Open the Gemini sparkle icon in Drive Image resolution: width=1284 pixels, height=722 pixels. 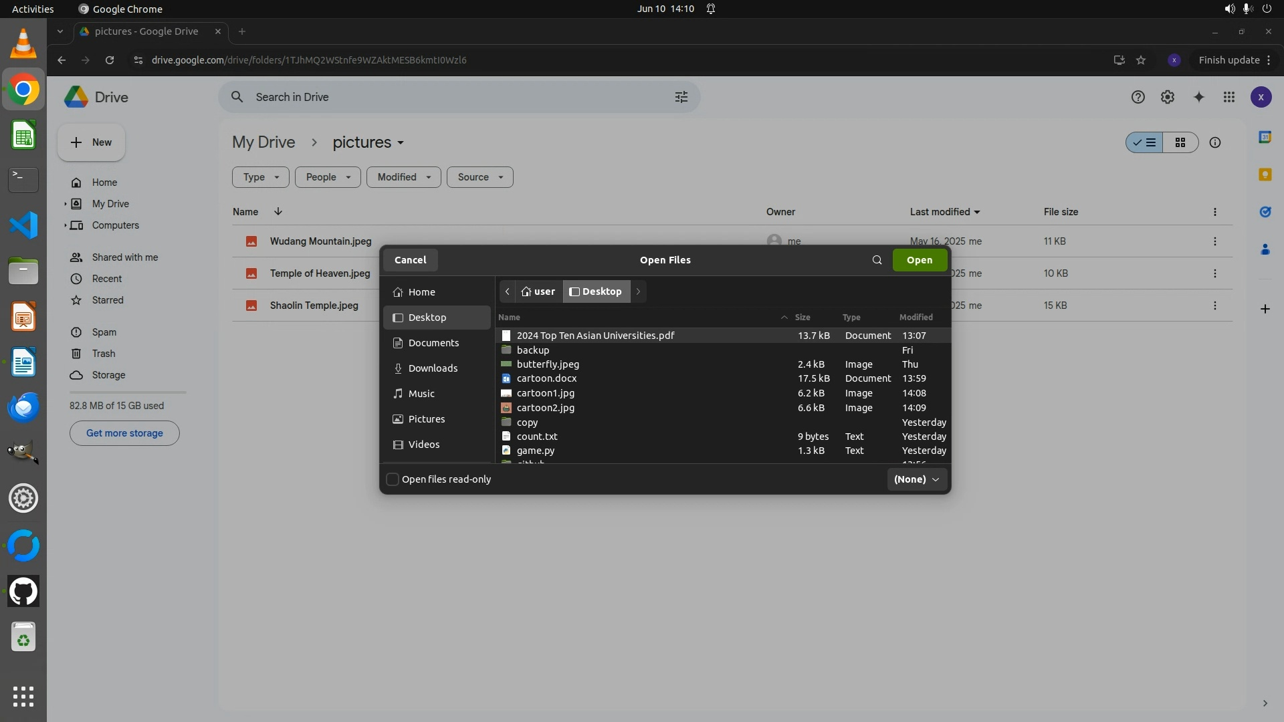[x=1198, y=97]
